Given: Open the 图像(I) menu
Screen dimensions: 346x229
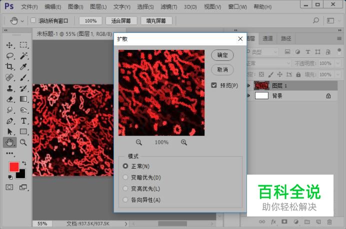Looking at the screenshot, I should (x=75, y=7).
